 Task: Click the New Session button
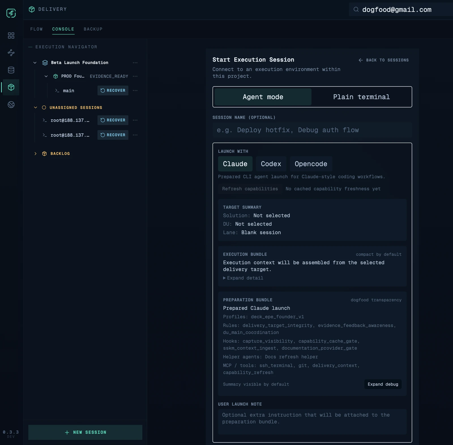point(85,432)
